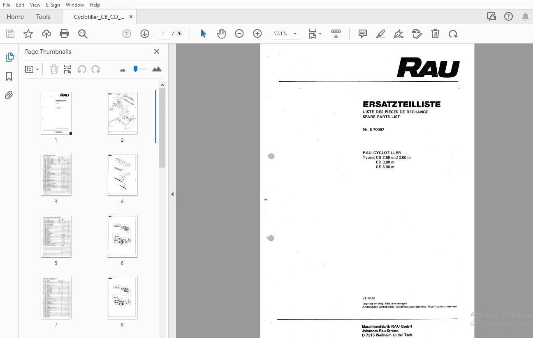The image size is (533, 338).
Task: Open the Help menu
Action: [95, 5]
